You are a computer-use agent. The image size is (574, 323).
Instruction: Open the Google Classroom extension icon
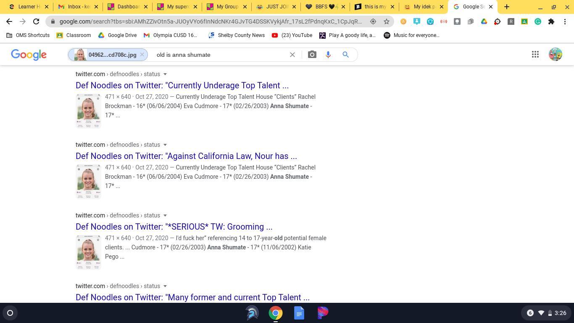(x=524, y=21)
